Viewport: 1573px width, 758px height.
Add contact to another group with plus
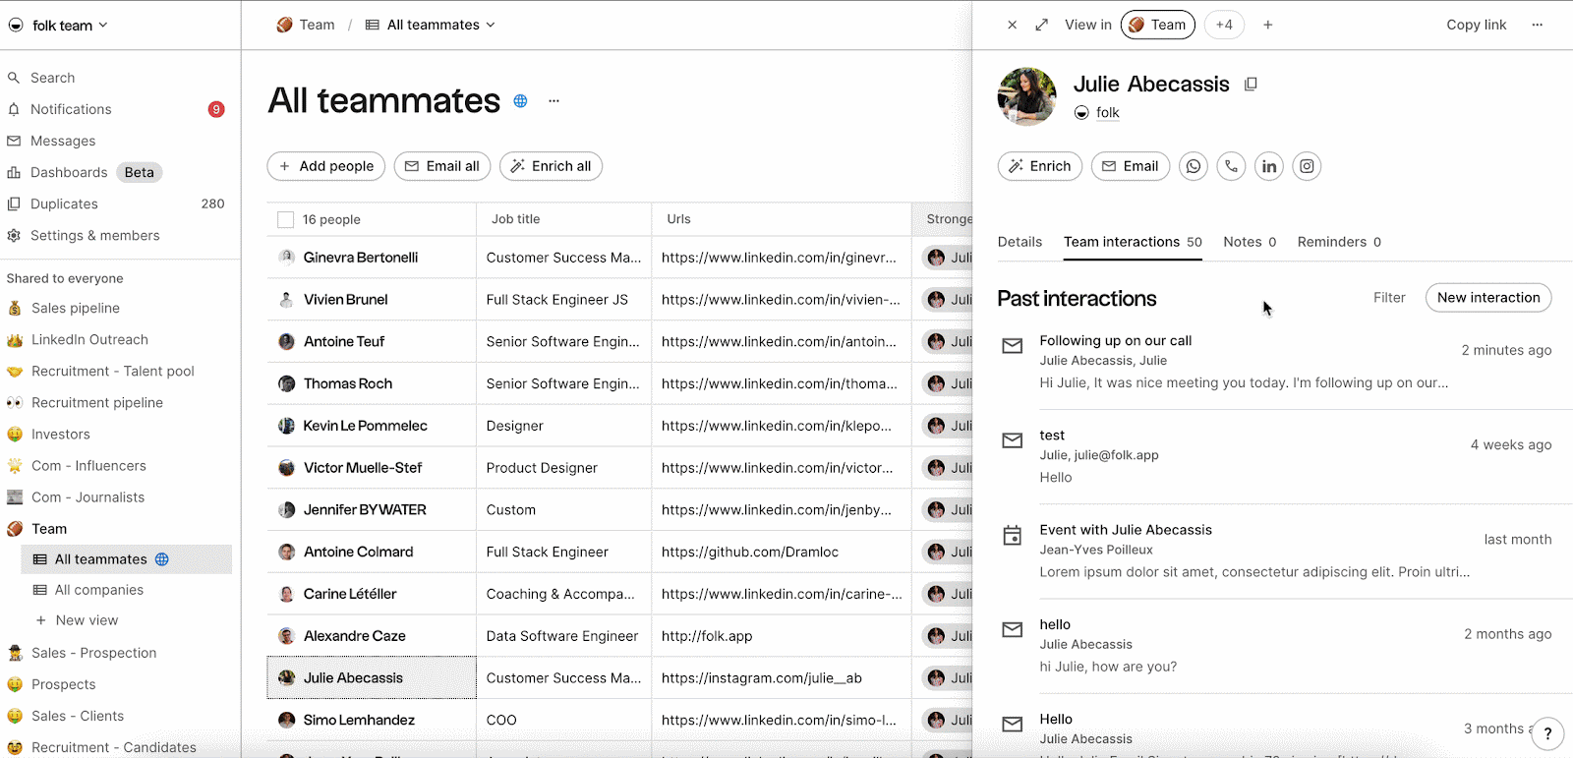click(1268, 25)
